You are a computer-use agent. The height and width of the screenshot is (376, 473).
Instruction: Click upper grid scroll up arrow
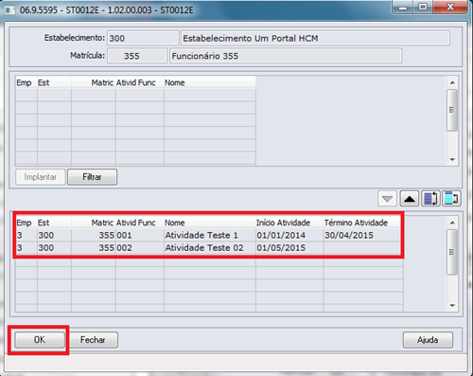pyautogui.click(x=452, y=82)
